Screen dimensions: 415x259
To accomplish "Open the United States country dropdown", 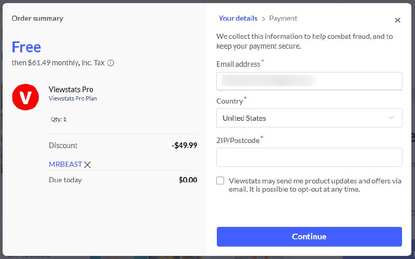I will pyautogui.click(x=309, y=118).
